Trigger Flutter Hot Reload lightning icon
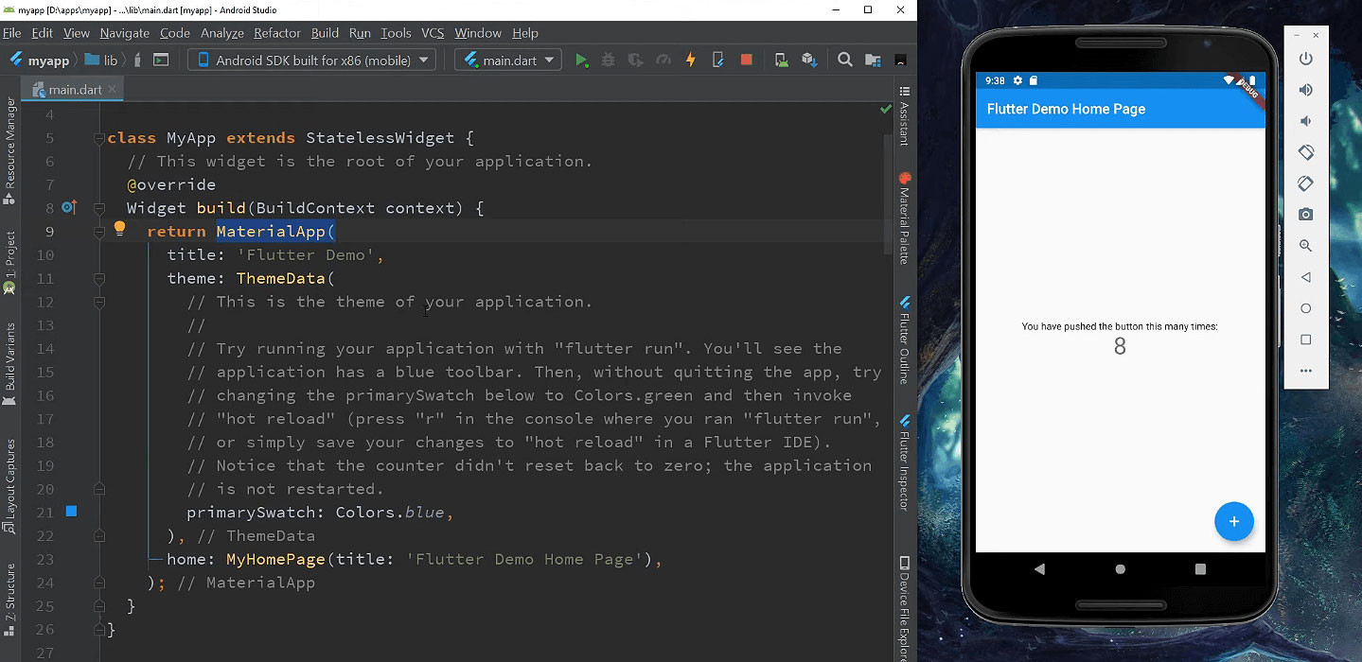 [x=691, y=60]
